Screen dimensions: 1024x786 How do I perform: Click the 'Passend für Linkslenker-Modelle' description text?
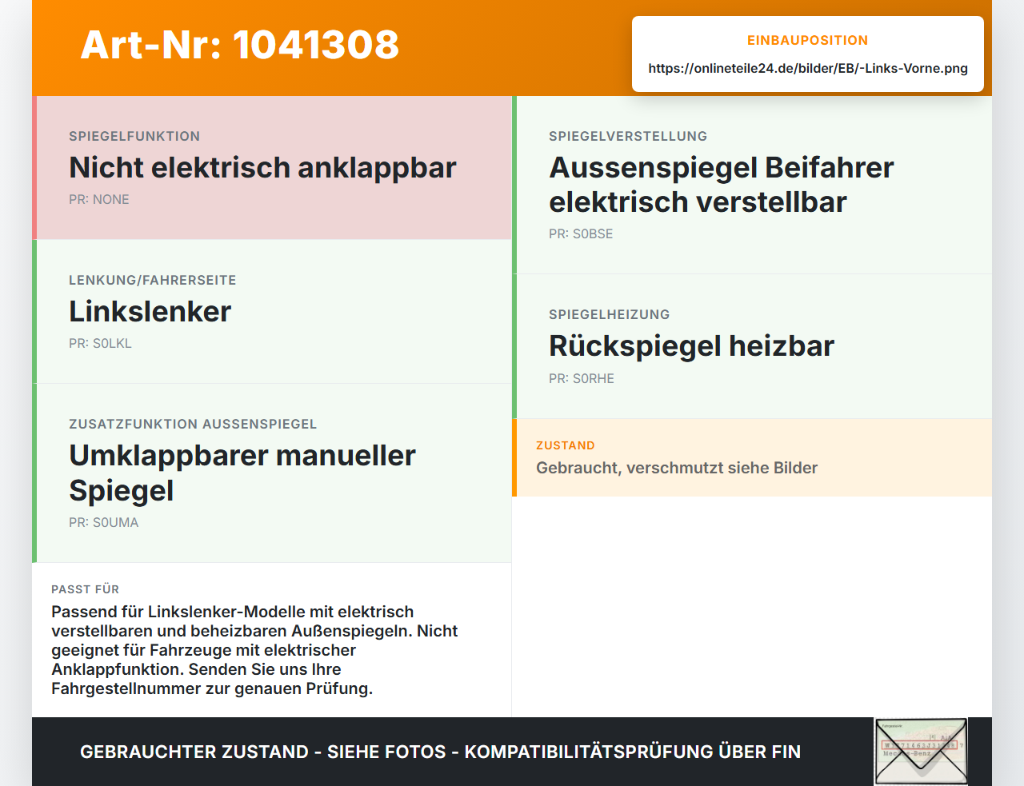coord(254,650)
